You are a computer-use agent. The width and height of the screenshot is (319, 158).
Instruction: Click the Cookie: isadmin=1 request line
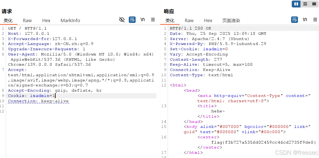tap(31, 96)
